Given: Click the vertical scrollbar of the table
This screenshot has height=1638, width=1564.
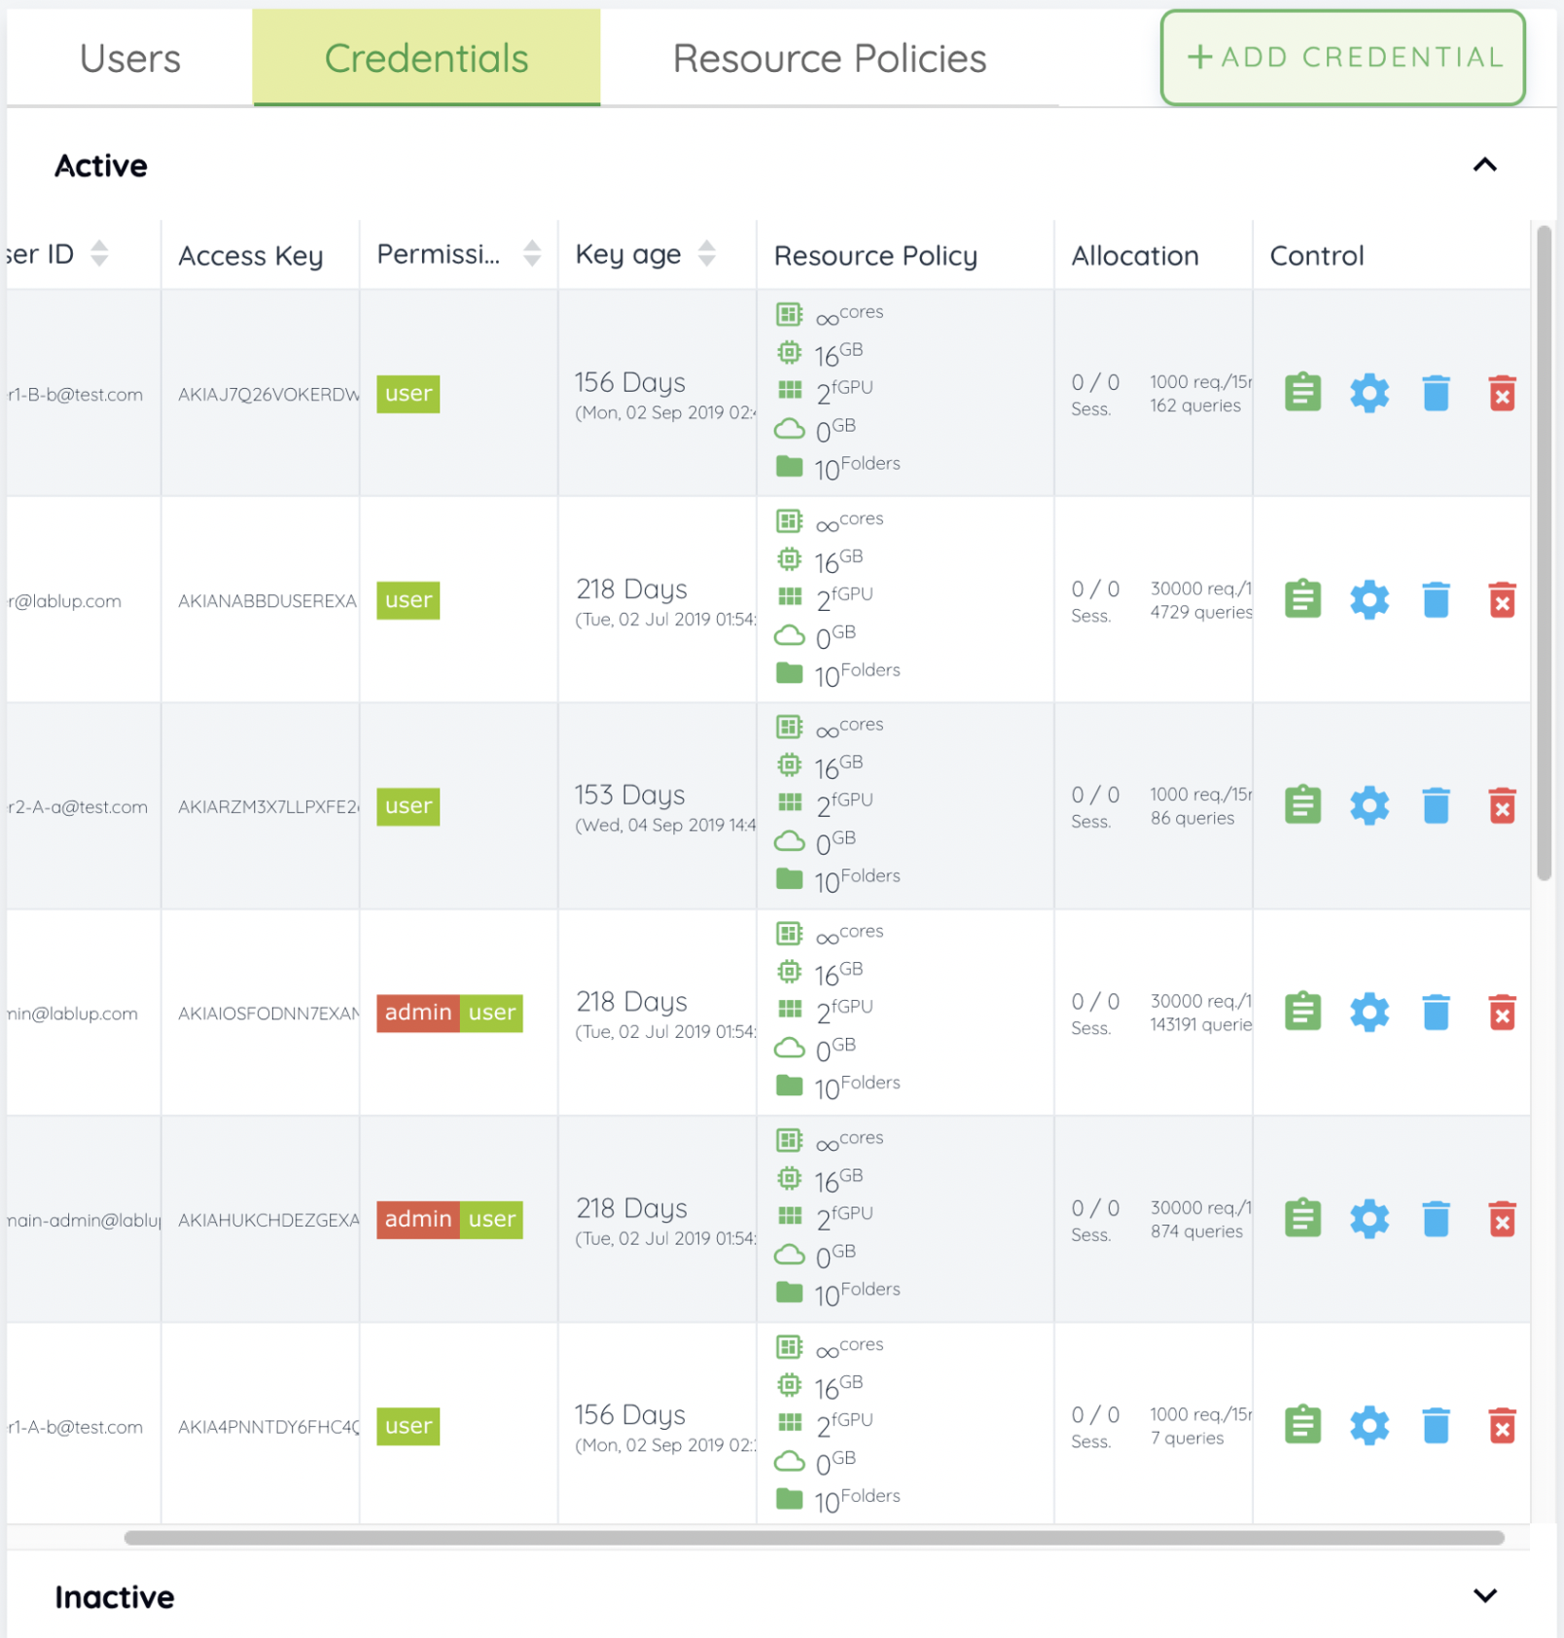Looking at the screenshot, I should (1544, 552).
